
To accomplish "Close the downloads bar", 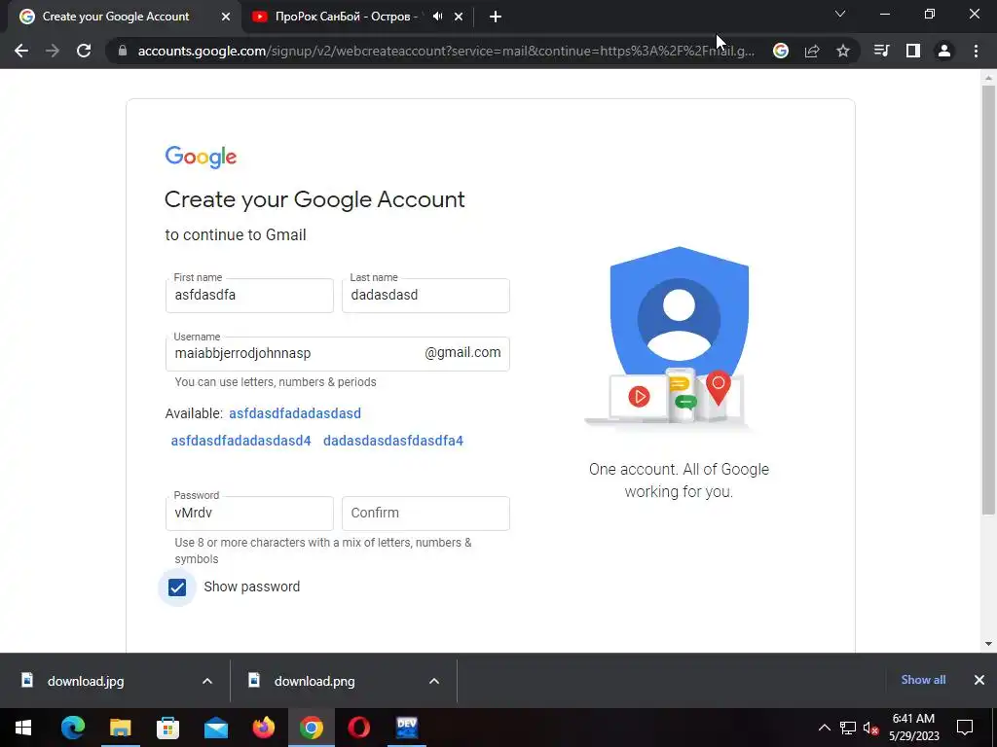I will click(979, 680).
